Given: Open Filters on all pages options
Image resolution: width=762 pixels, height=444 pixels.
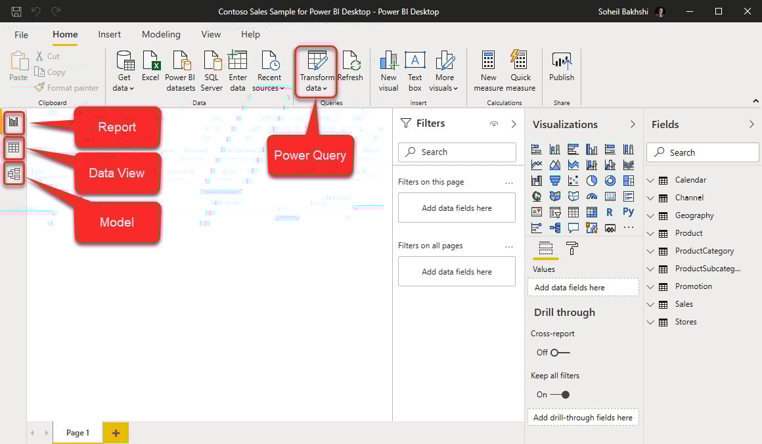Looking at the screenshot, I should [509, 247].
